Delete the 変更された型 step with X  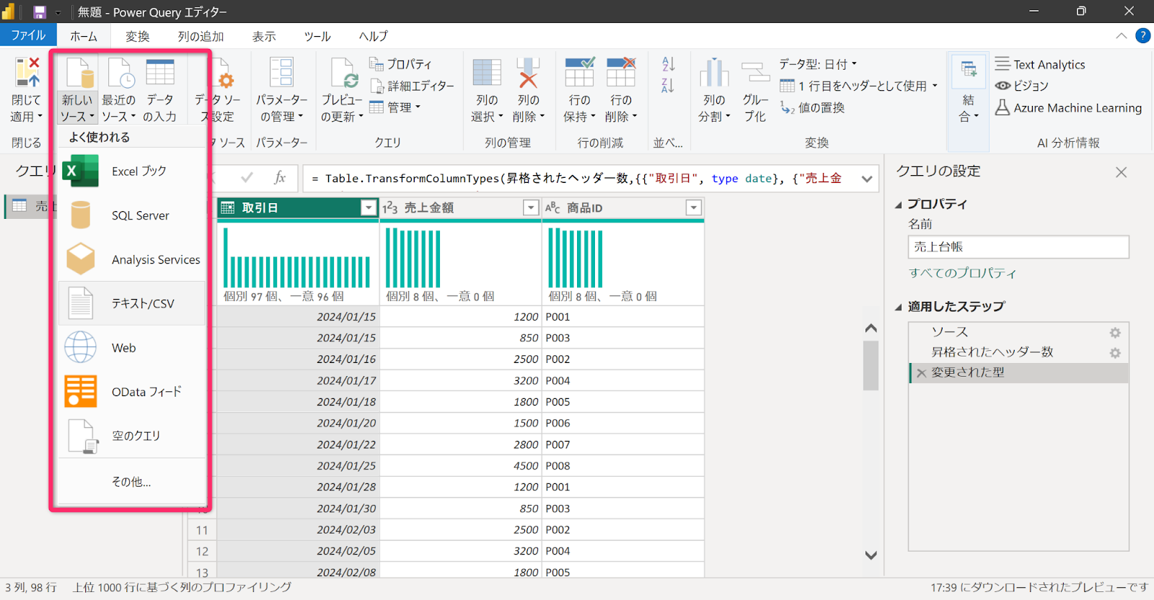coord(921,373)
